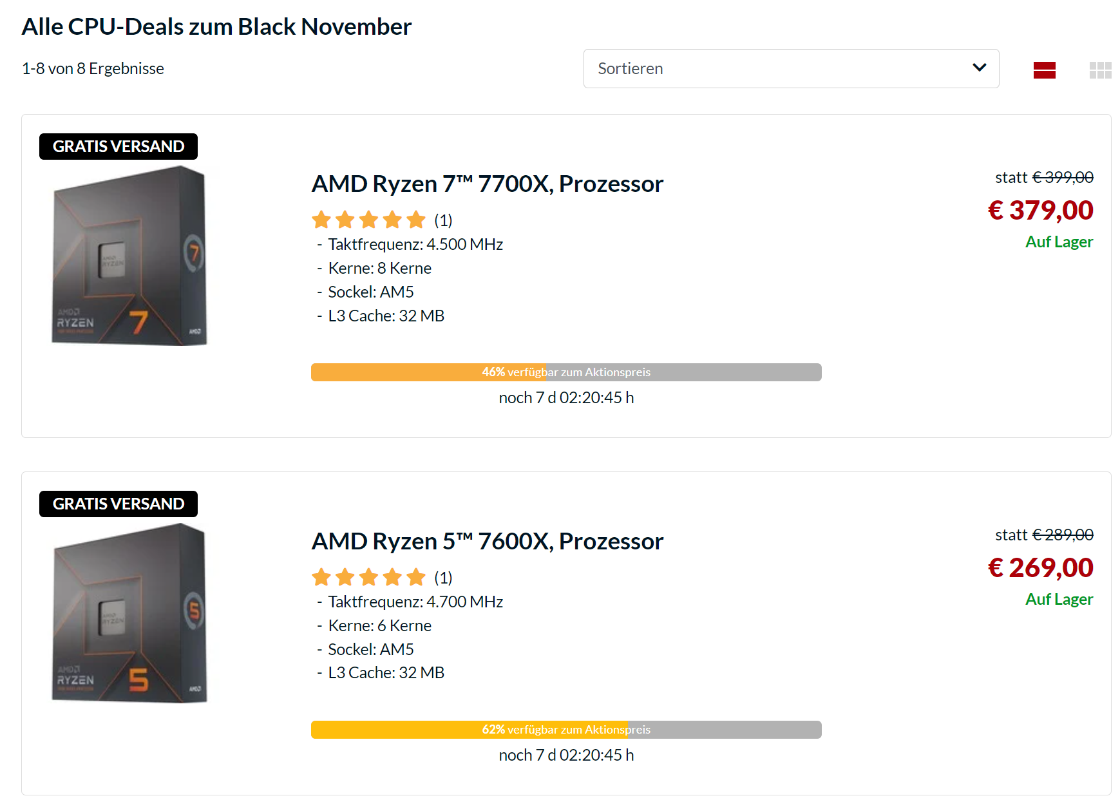
Task: Switch to list view layout
Action: [x=1044, y=70]
